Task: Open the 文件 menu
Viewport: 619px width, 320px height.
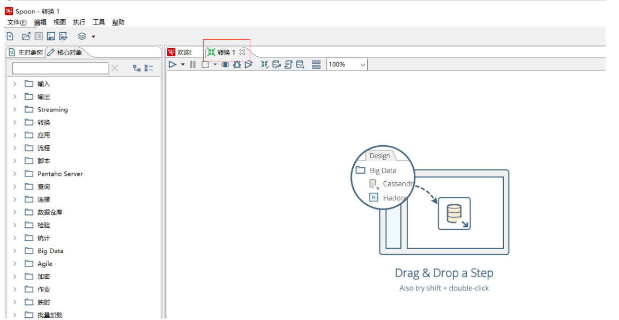Action: pyautogui.click(x=17, y=23)
